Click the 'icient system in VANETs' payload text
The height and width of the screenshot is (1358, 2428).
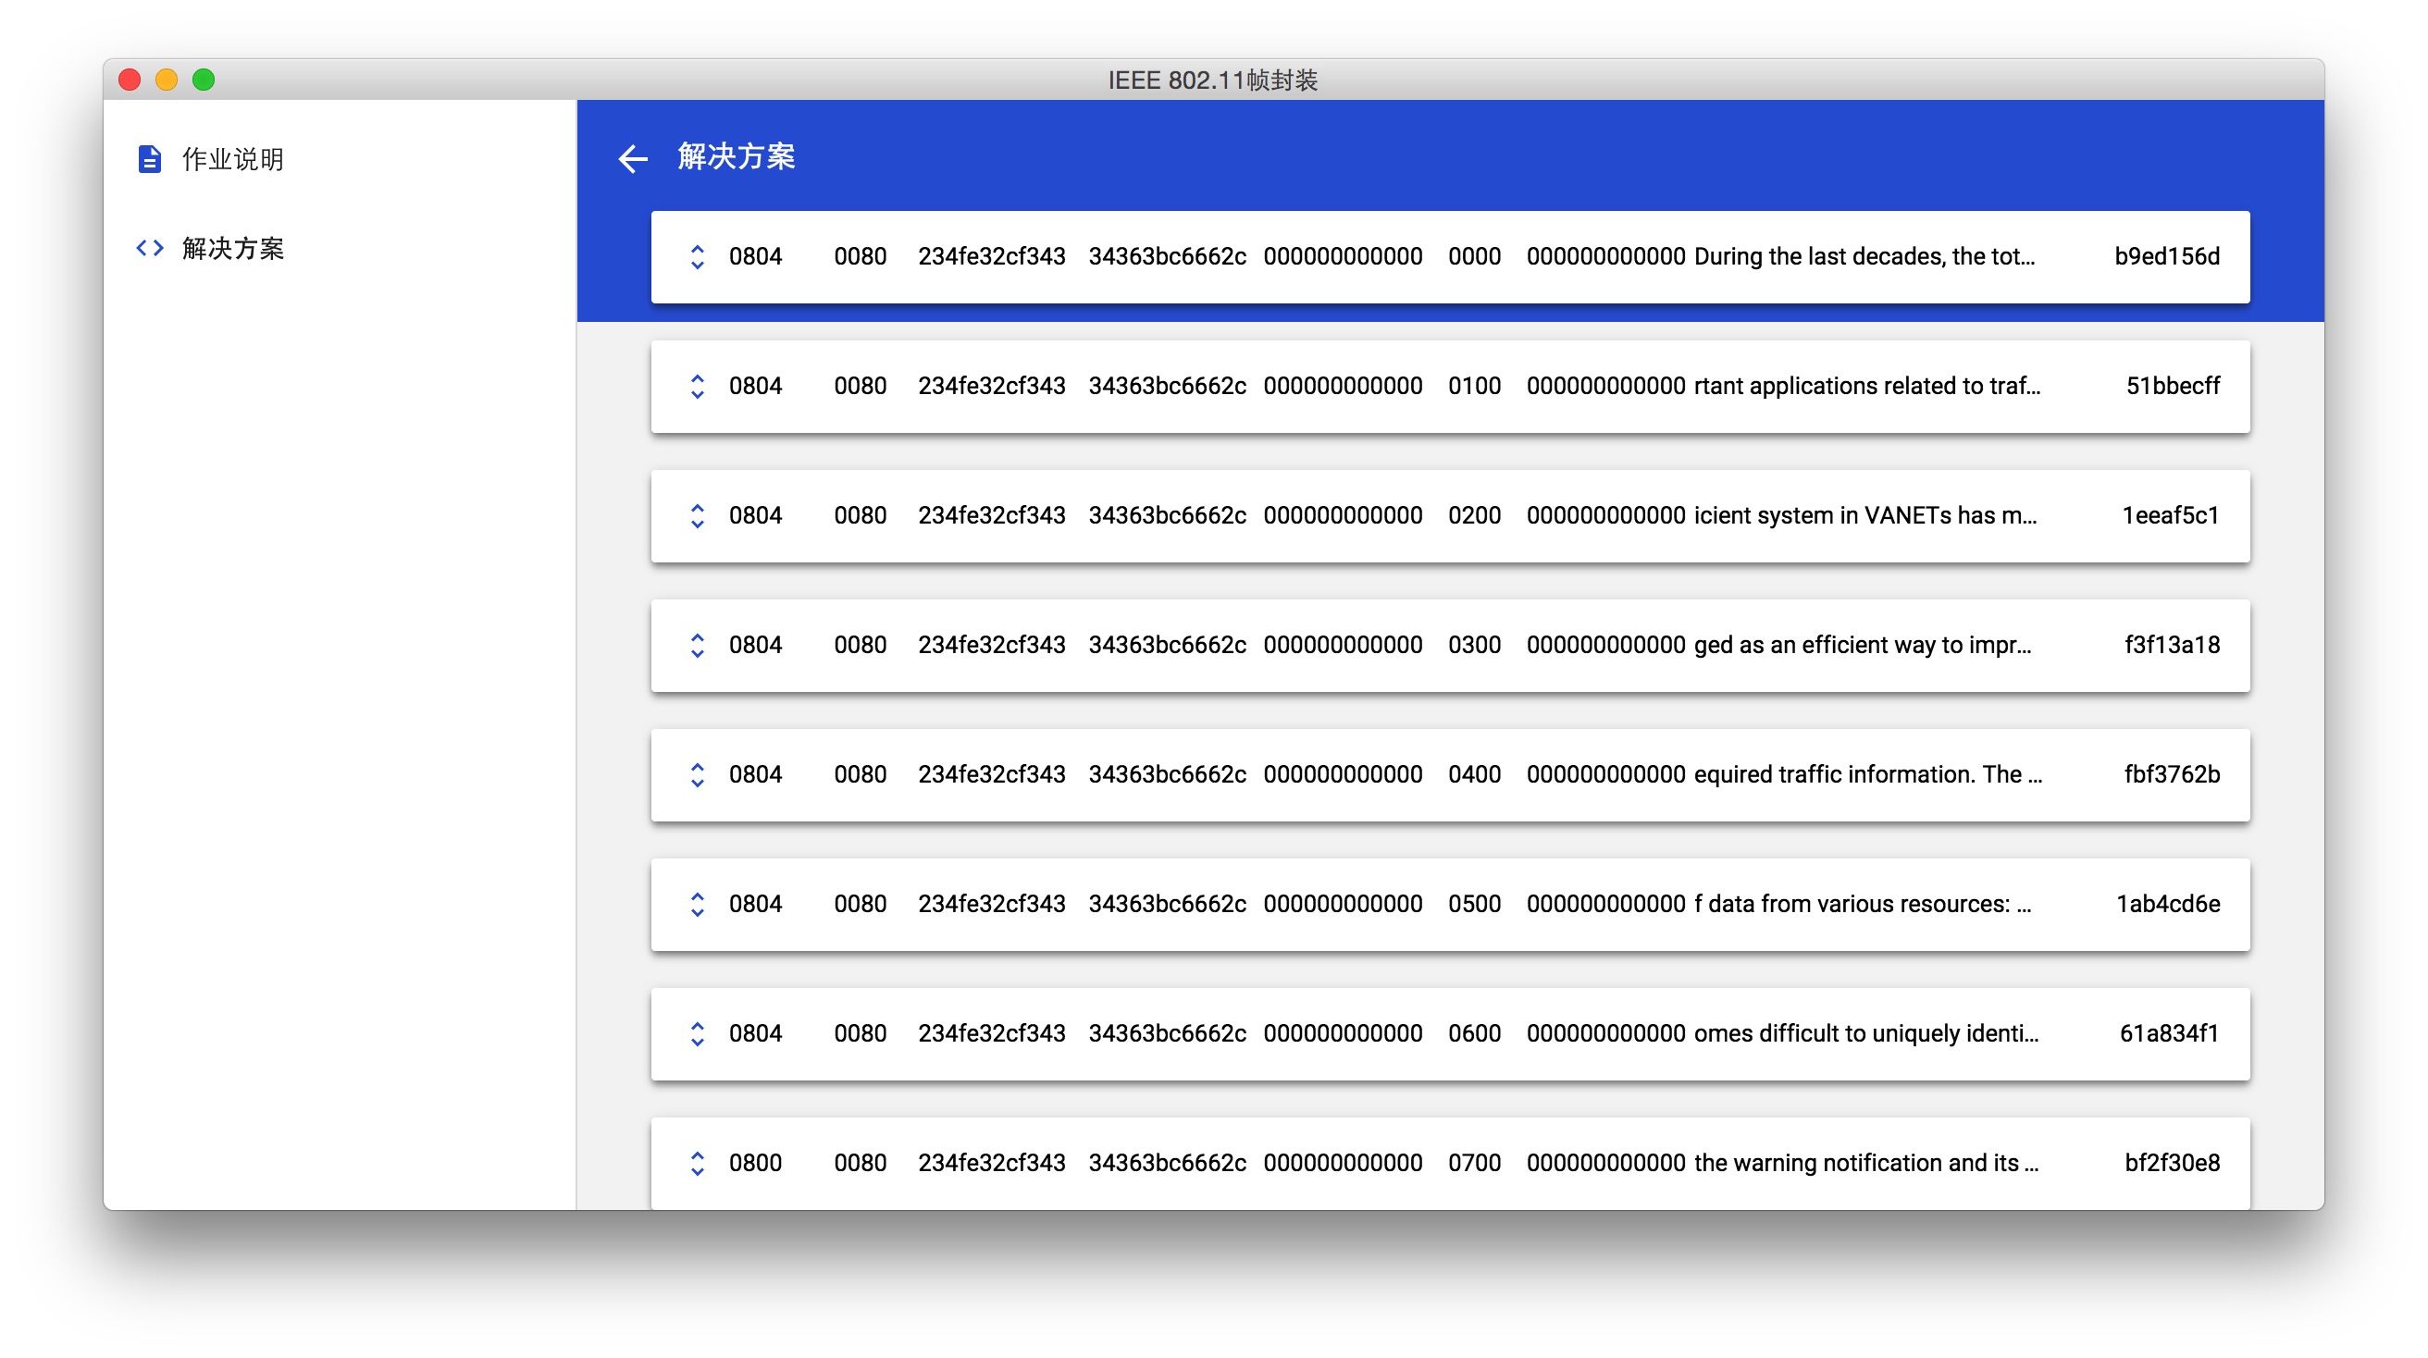coord(1864,515)
